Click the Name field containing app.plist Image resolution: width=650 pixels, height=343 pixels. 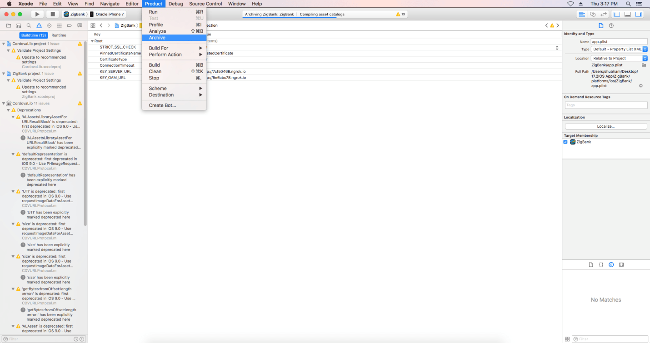point(619,41)
